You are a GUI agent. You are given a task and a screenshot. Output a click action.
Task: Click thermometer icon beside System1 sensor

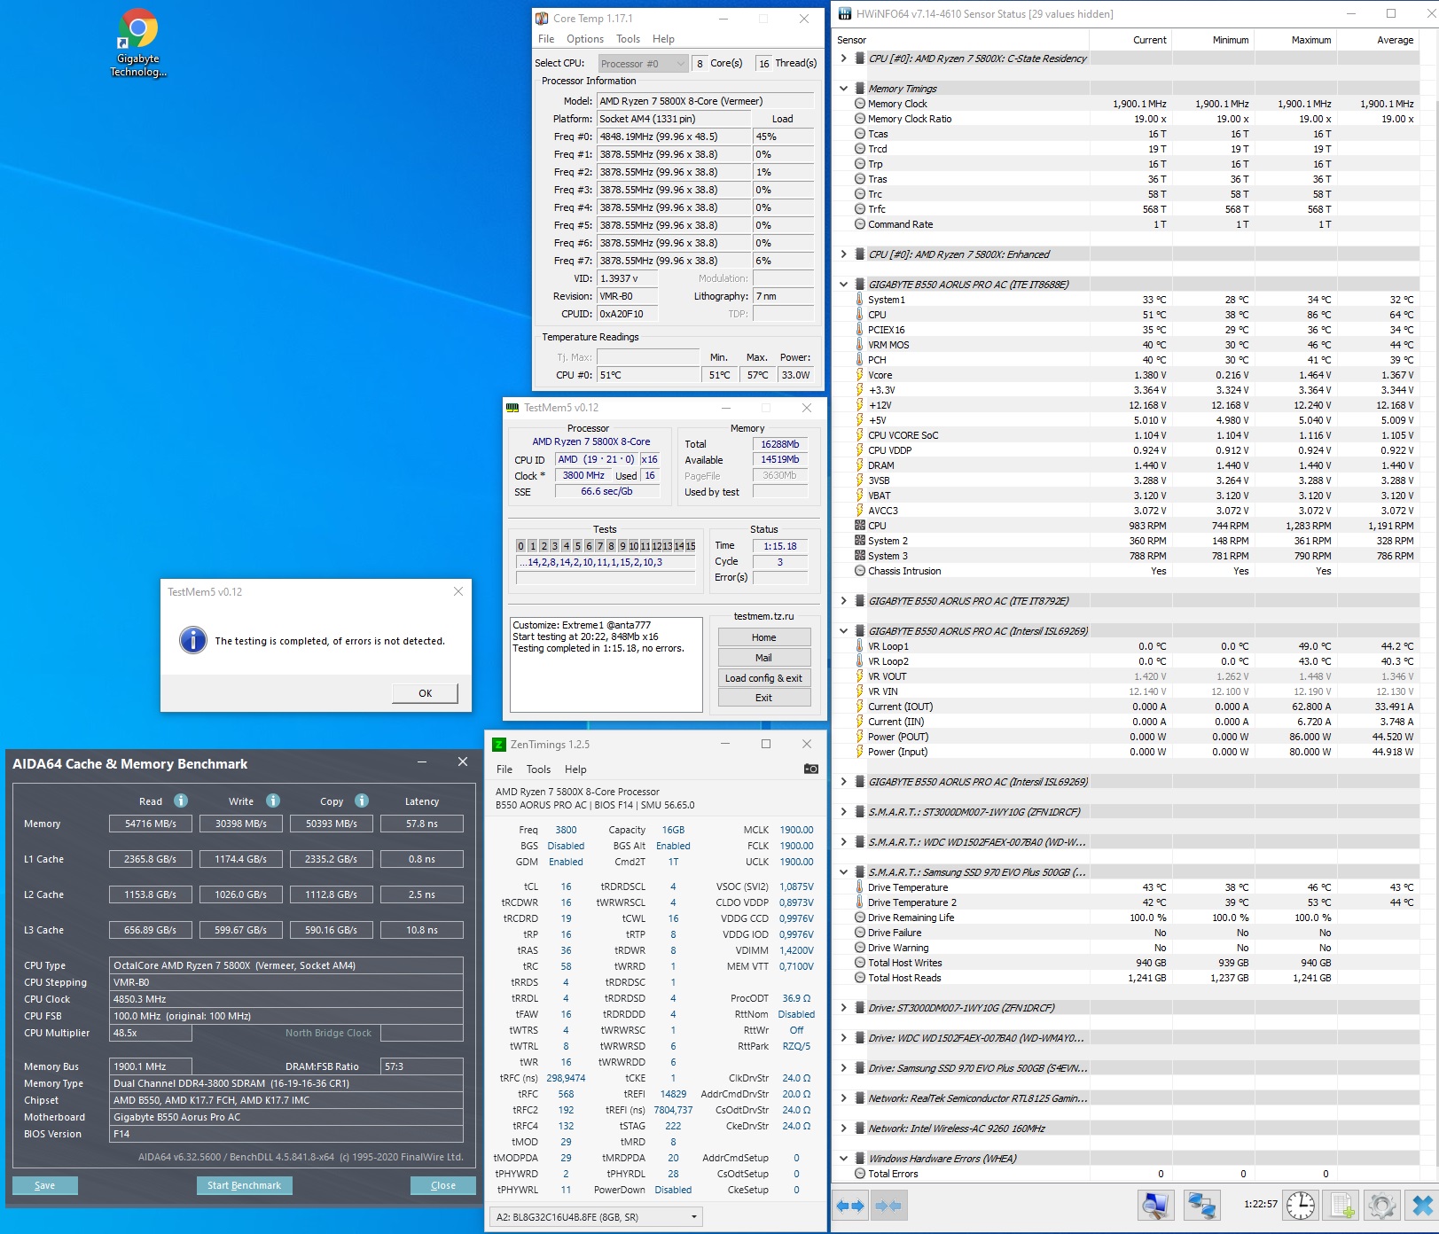click(x=859, y=300)
